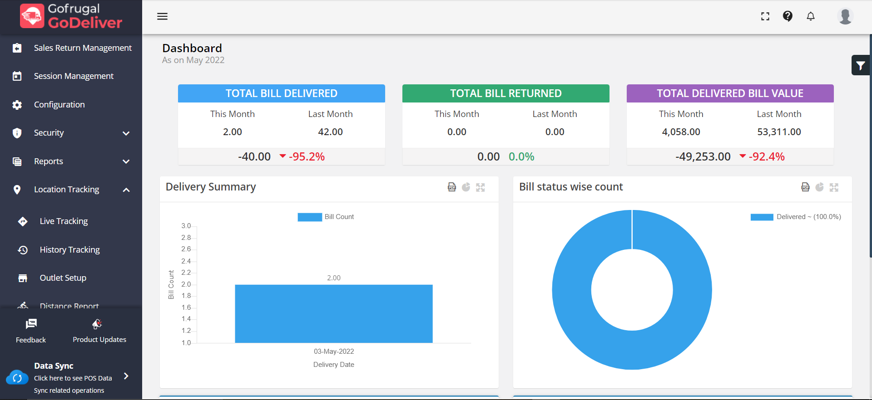Image resolution: width=872 pixels, height=400 pixels.
Task: Open Session Management from sidebar
Action: click(74, 76)
